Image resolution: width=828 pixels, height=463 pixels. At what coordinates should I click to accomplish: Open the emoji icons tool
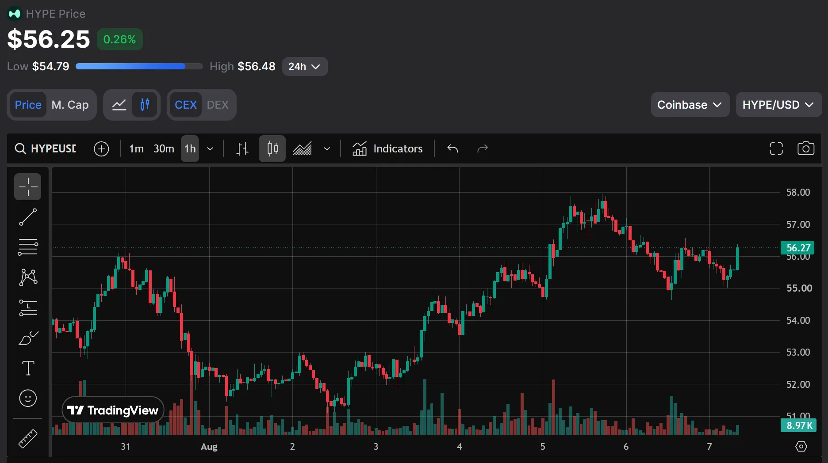click(x=28, y=398)
